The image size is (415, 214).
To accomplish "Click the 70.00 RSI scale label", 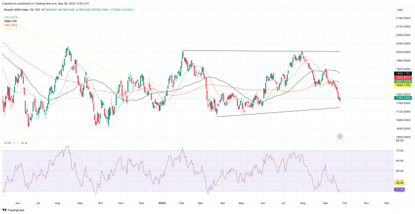I will point(400,151).
